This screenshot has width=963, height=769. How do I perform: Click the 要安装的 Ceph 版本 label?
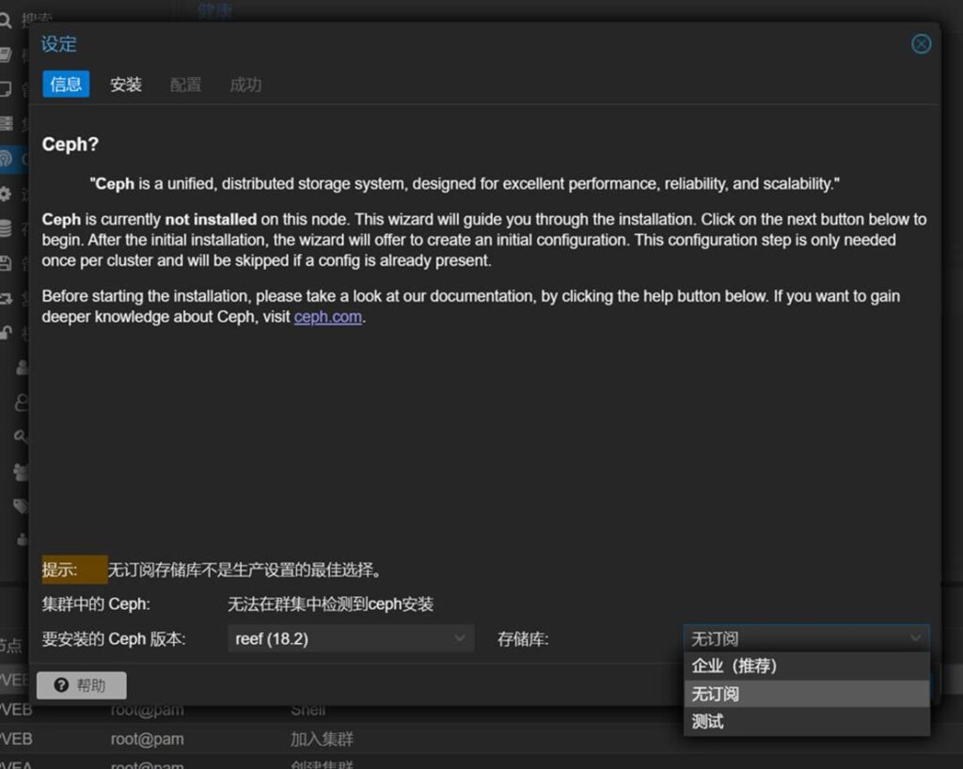pyautogui.click(x=114, y=639)
